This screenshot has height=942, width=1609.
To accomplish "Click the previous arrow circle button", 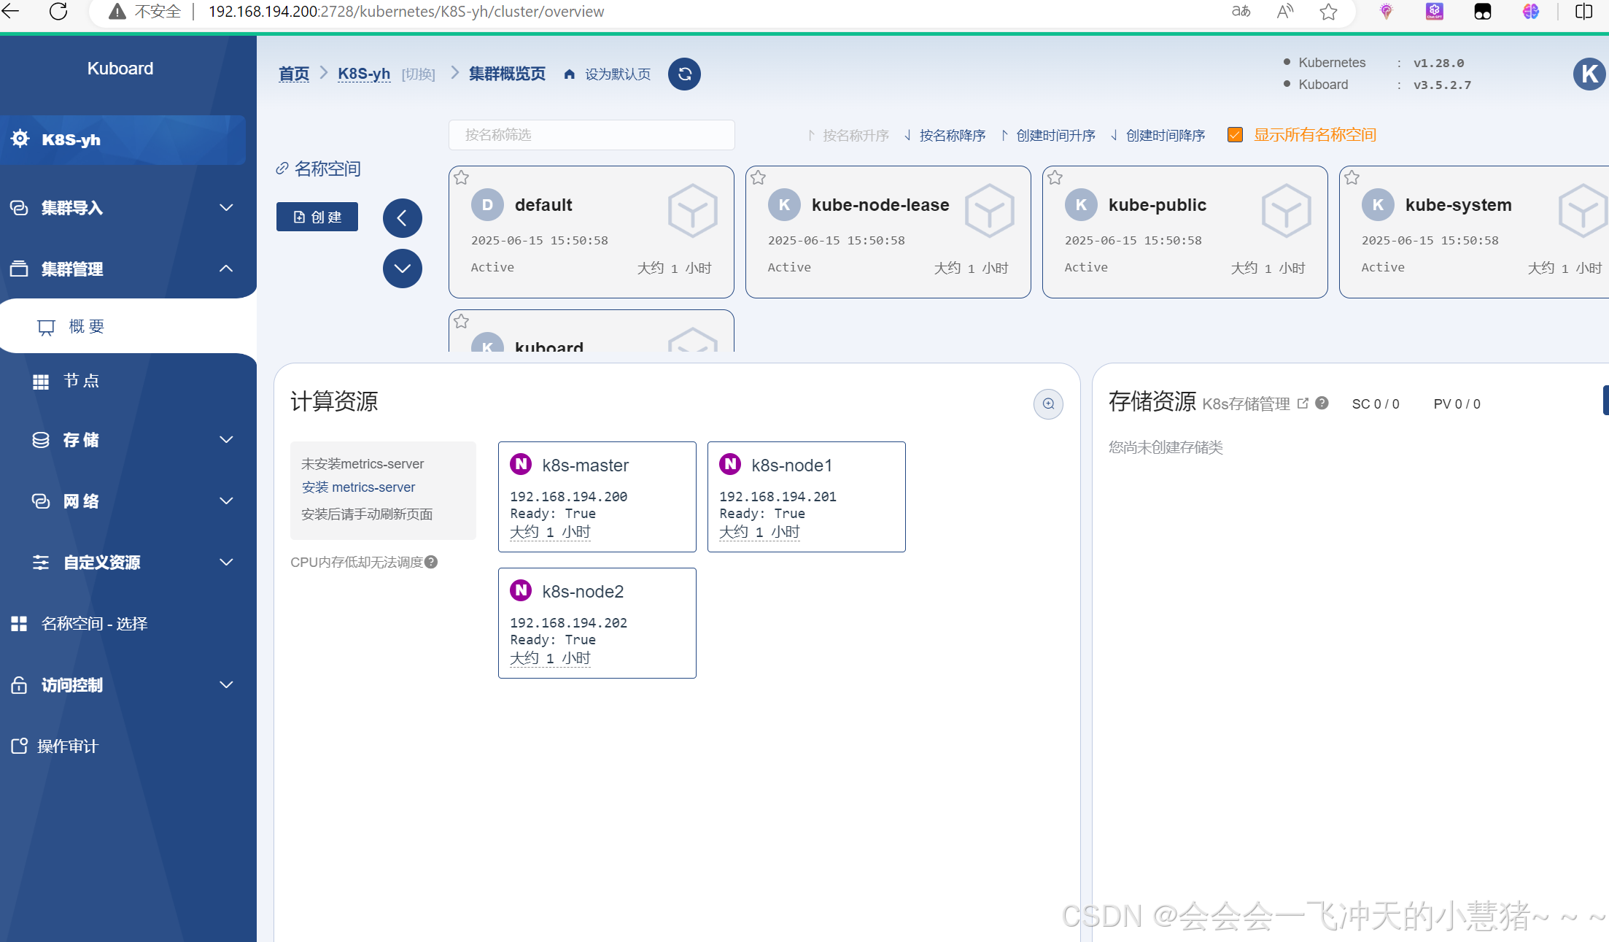I will (x=402, y=217).
